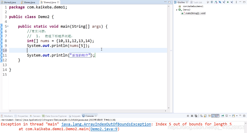247x133 pixels.
Task: Open the Open Console dropdown arrow
Action: pos(237,116)
